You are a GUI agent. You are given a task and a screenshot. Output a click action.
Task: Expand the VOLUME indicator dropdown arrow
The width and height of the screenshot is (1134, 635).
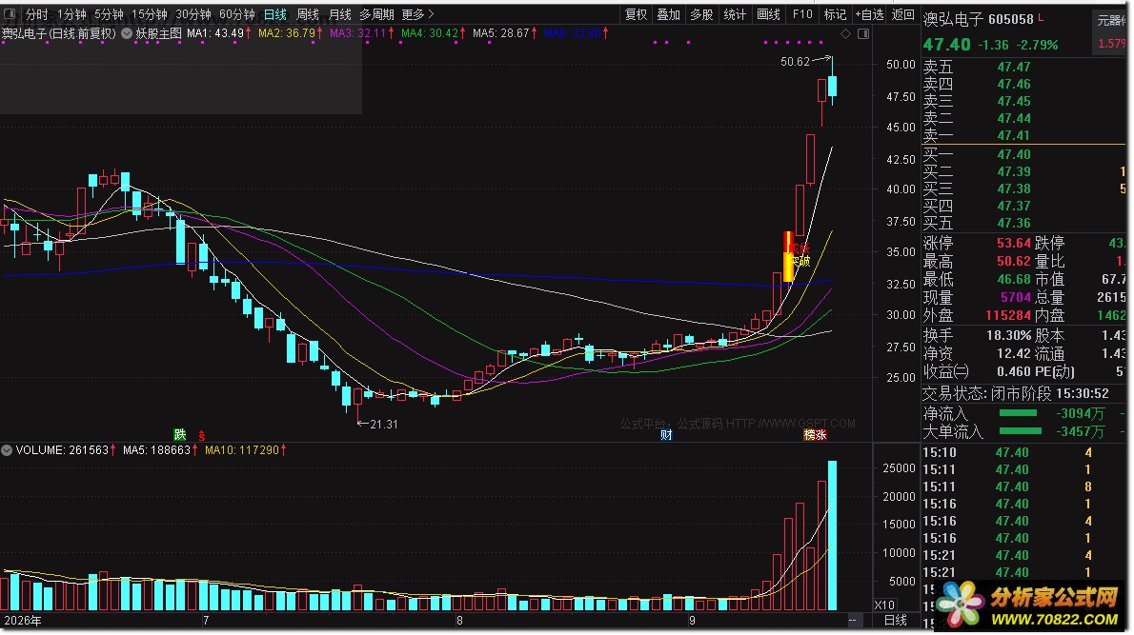click(7, 450)
